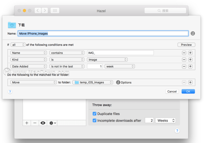This screenshot has height=143, width=205.
Task: Click the Preview button
Action: tap(186, 45)
